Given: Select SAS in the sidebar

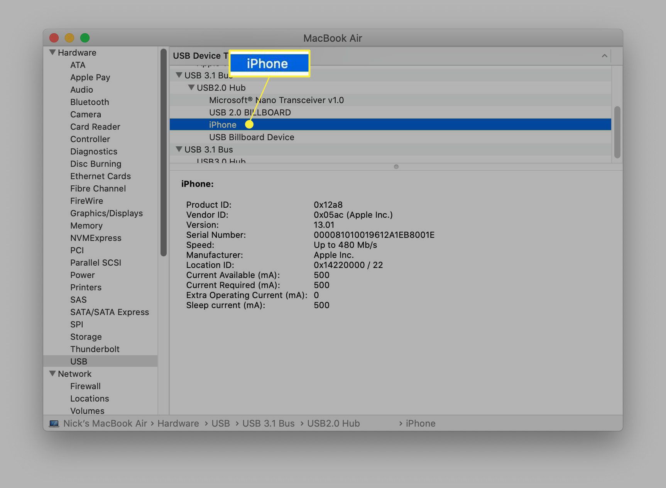Looking at the screenshot, I should [78, 300].
